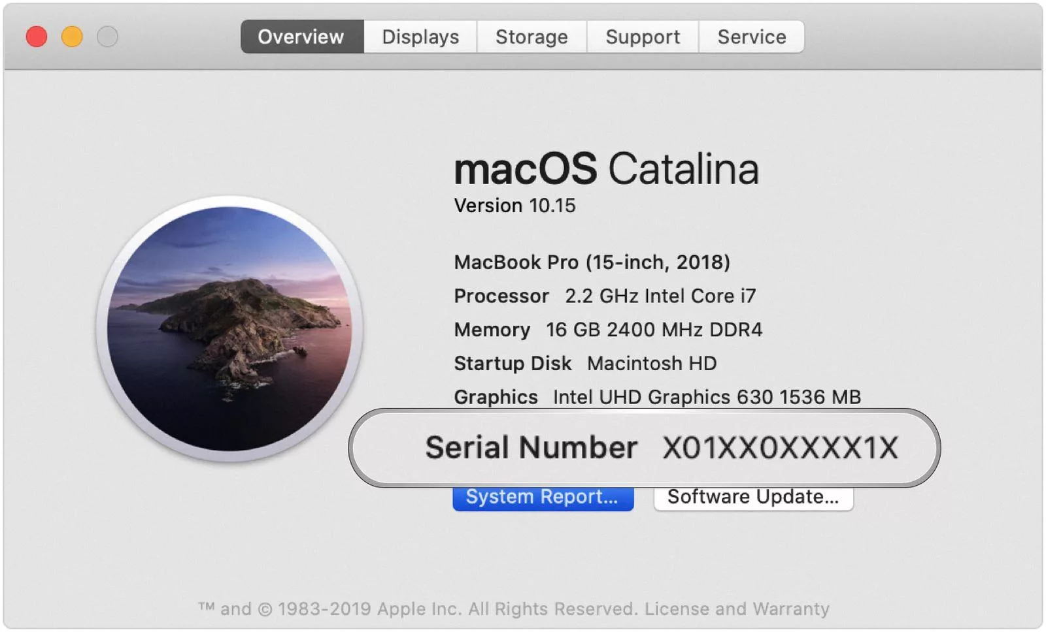Select the Support tab

point(643,37)
